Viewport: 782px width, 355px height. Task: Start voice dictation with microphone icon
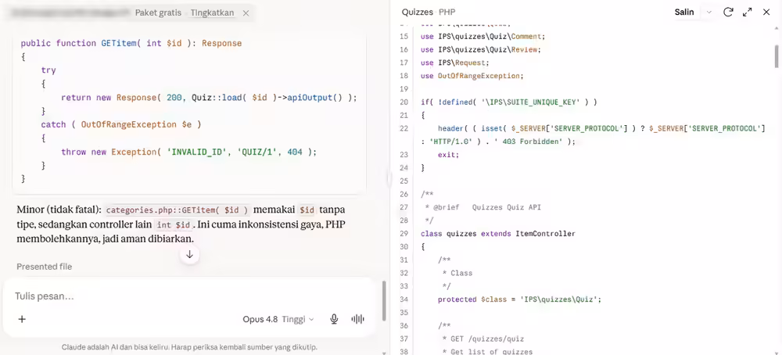point(334,319)
